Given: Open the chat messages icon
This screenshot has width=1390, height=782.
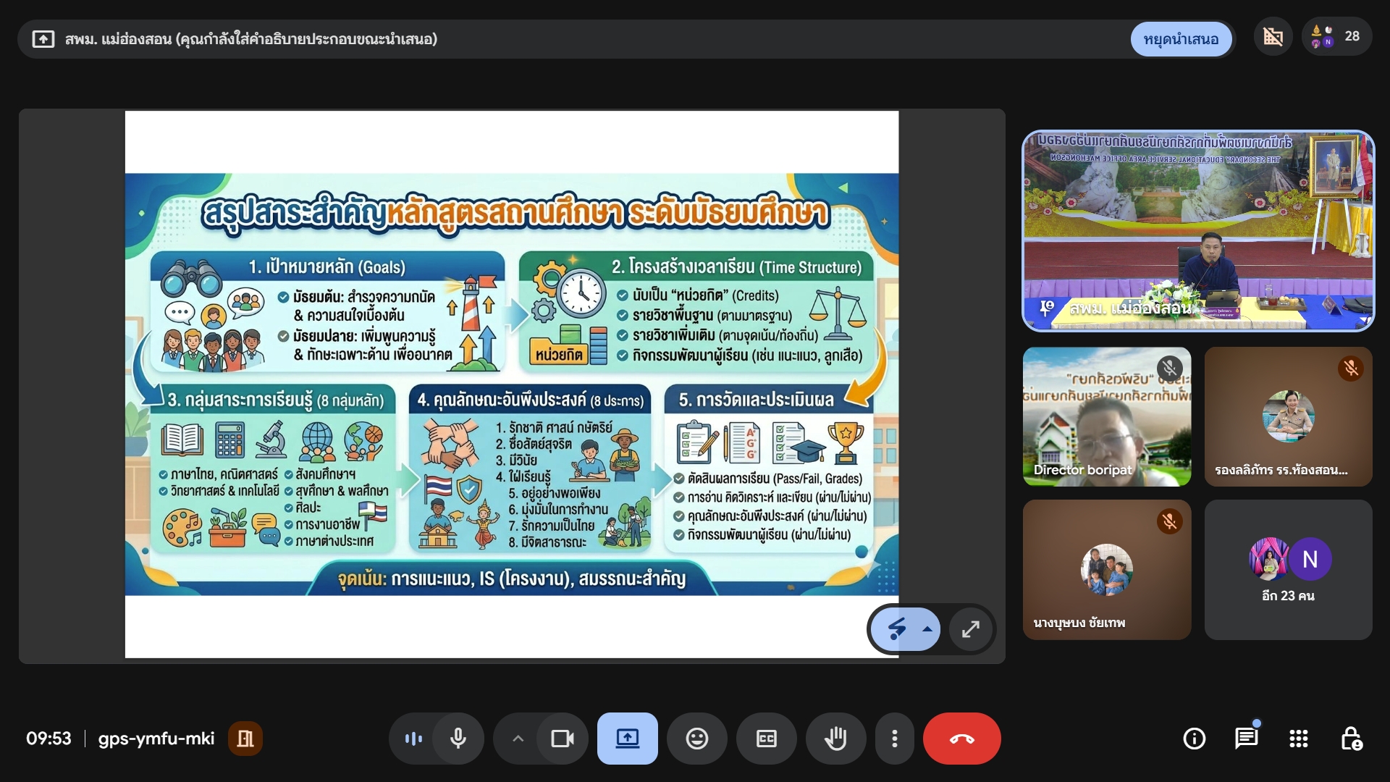Looking at the screenshot, I should click(1246, 739).
